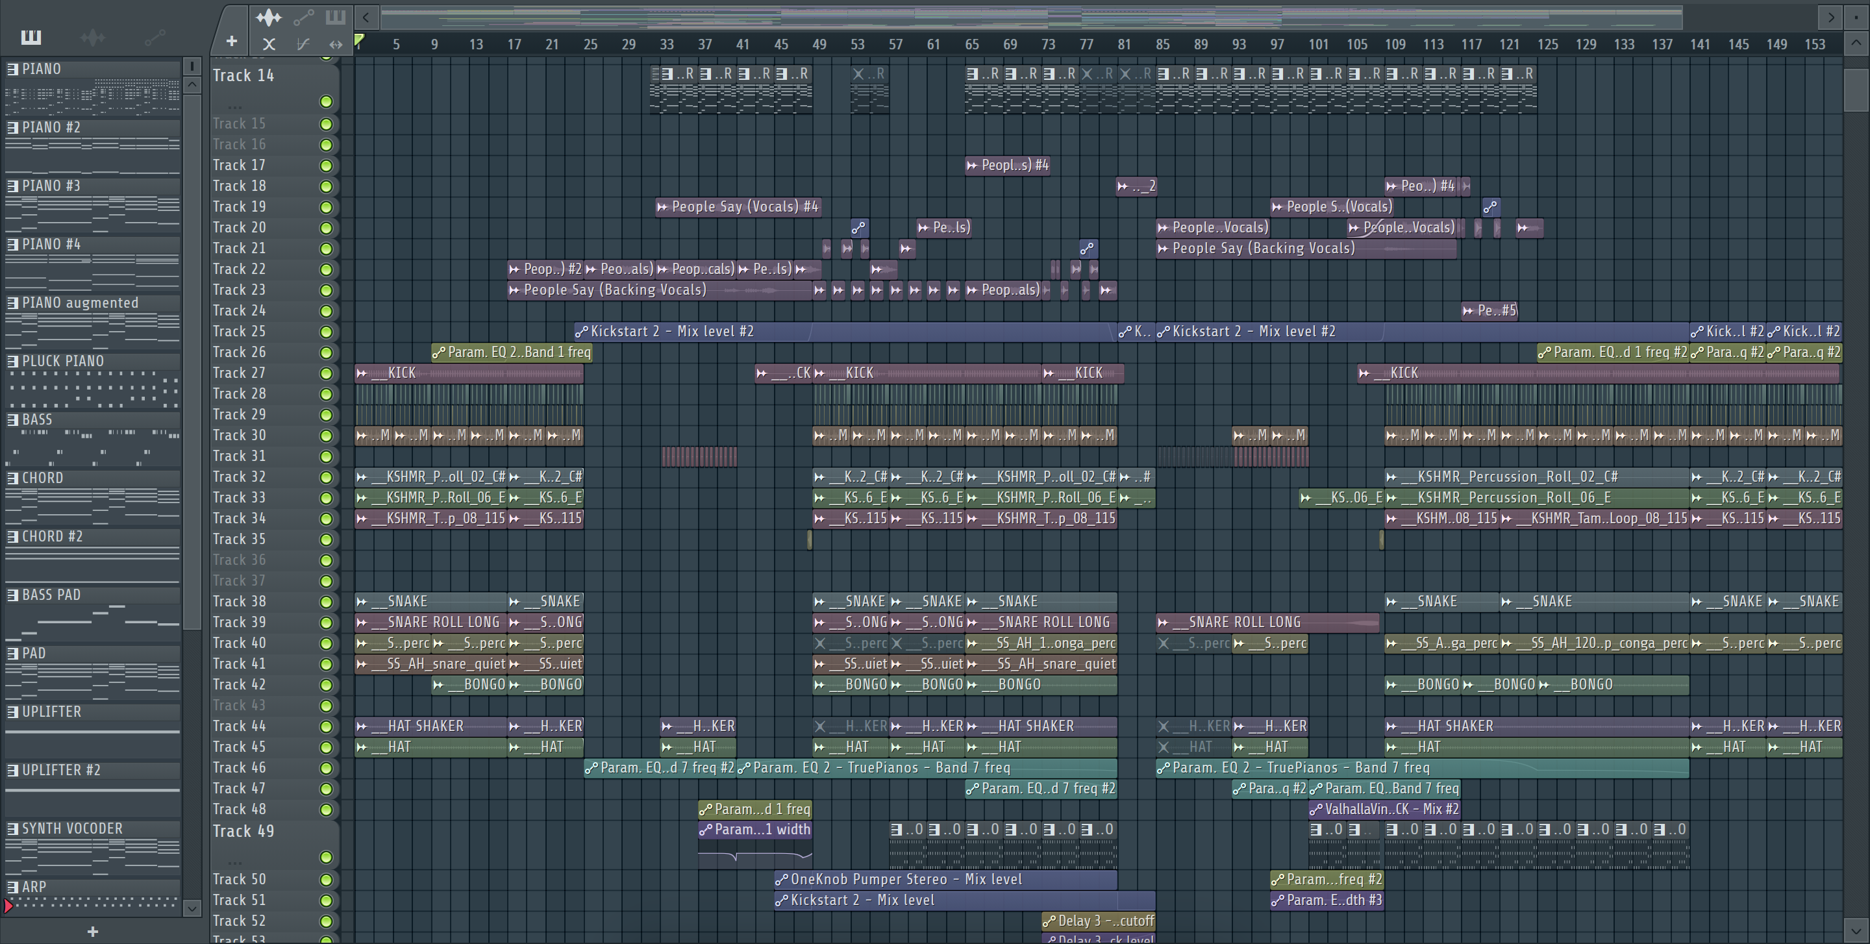1870x944 pixels.
Task: Select the Delay 3 -..cutoff clip on Track 52
Action: [1097, 921]
